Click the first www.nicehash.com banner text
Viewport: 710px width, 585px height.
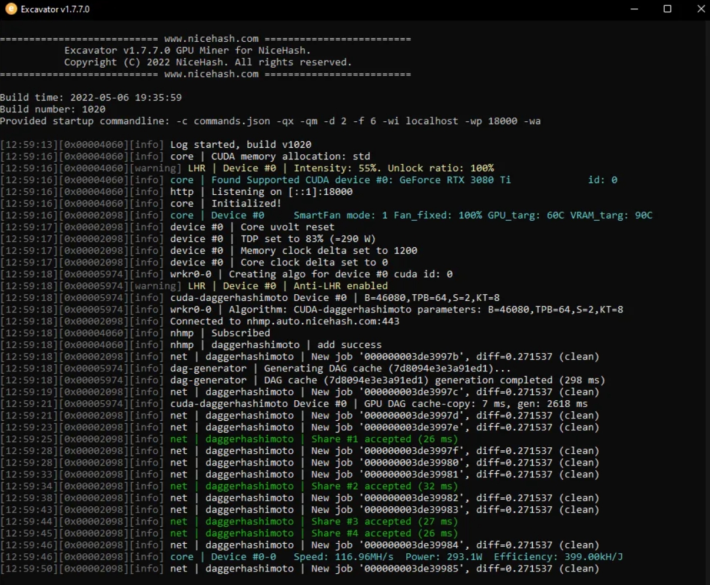point(211,39)
